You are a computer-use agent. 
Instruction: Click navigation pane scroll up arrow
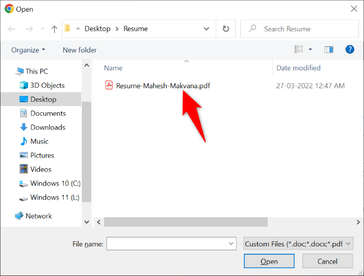pos(87,65)
